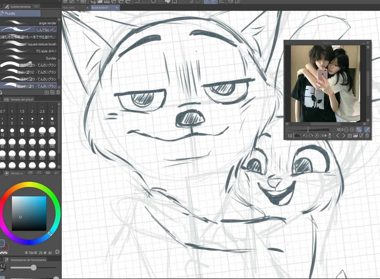
Task: Show next image in Subvista
Action: (x=344, y=136)
